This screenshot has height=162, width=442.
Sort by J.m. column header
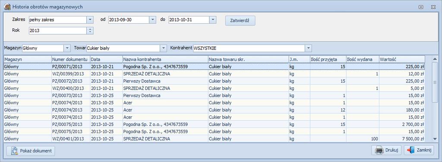coord(299,59)
